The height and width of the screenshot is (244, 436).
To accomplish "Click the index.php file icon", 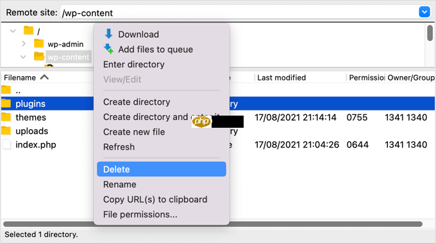I will point(7,144).
